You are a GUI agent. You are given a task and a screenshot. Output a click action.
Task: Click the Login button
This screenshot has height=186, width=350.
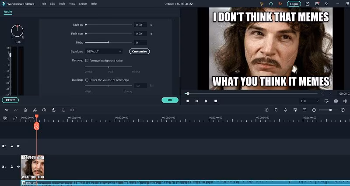[x=294, y=4]
